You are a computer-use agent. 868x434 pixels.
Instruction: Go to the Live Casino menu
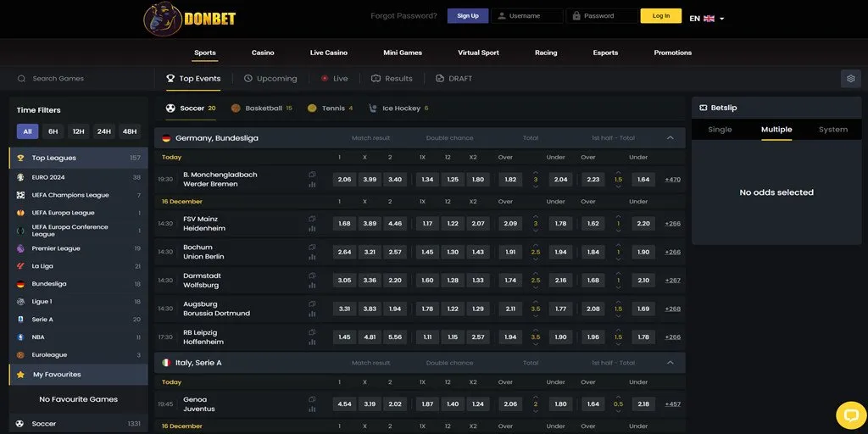click(328, 53)
